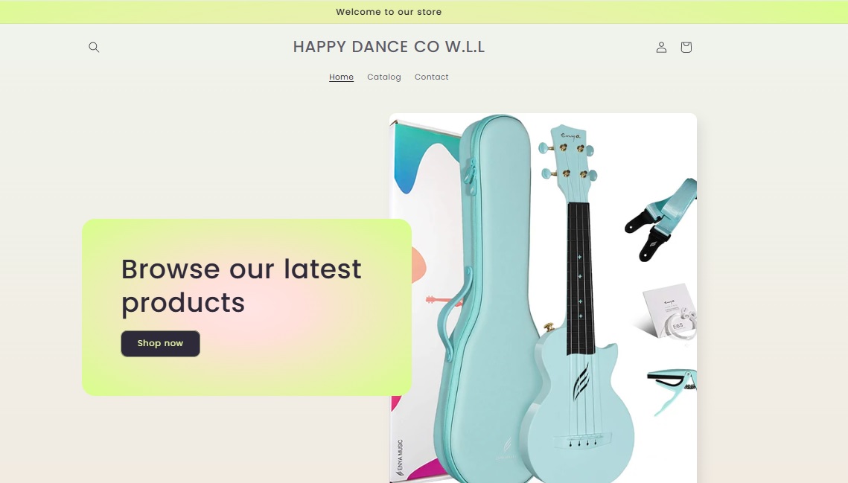This screenshot has width=848, height=483.
Task: Click the Shop now button
Action: coord(160,343)
